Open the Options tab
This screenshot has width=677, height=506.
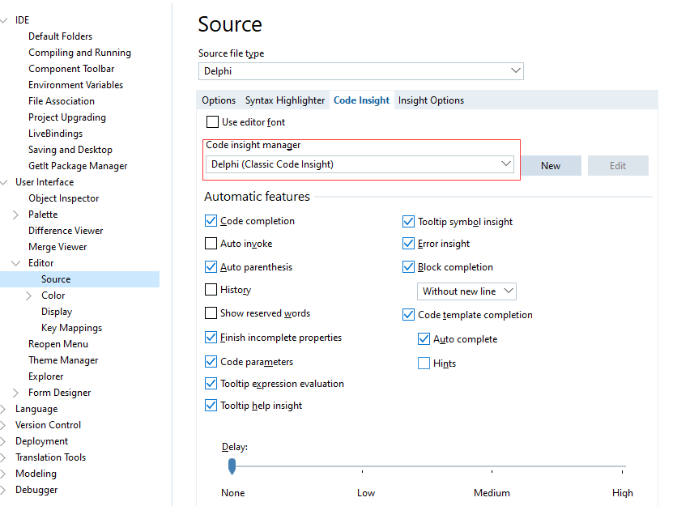pyautogui.click(x=219, y=100)
